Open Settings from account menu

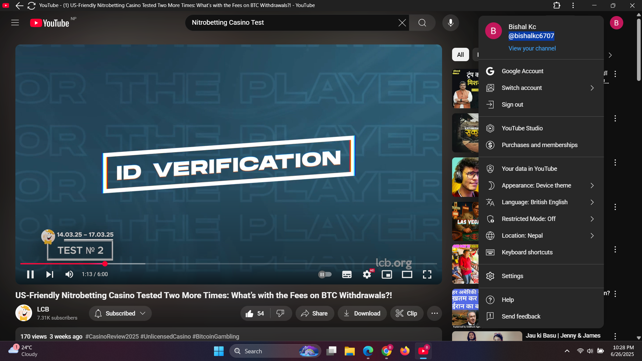coord(541,276)
